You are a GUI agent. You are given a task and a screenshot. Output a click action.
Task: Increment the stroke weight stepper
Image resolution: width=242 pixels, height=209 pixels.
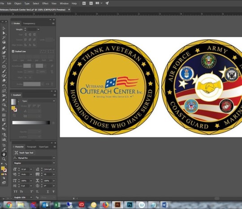coord(25,28)
